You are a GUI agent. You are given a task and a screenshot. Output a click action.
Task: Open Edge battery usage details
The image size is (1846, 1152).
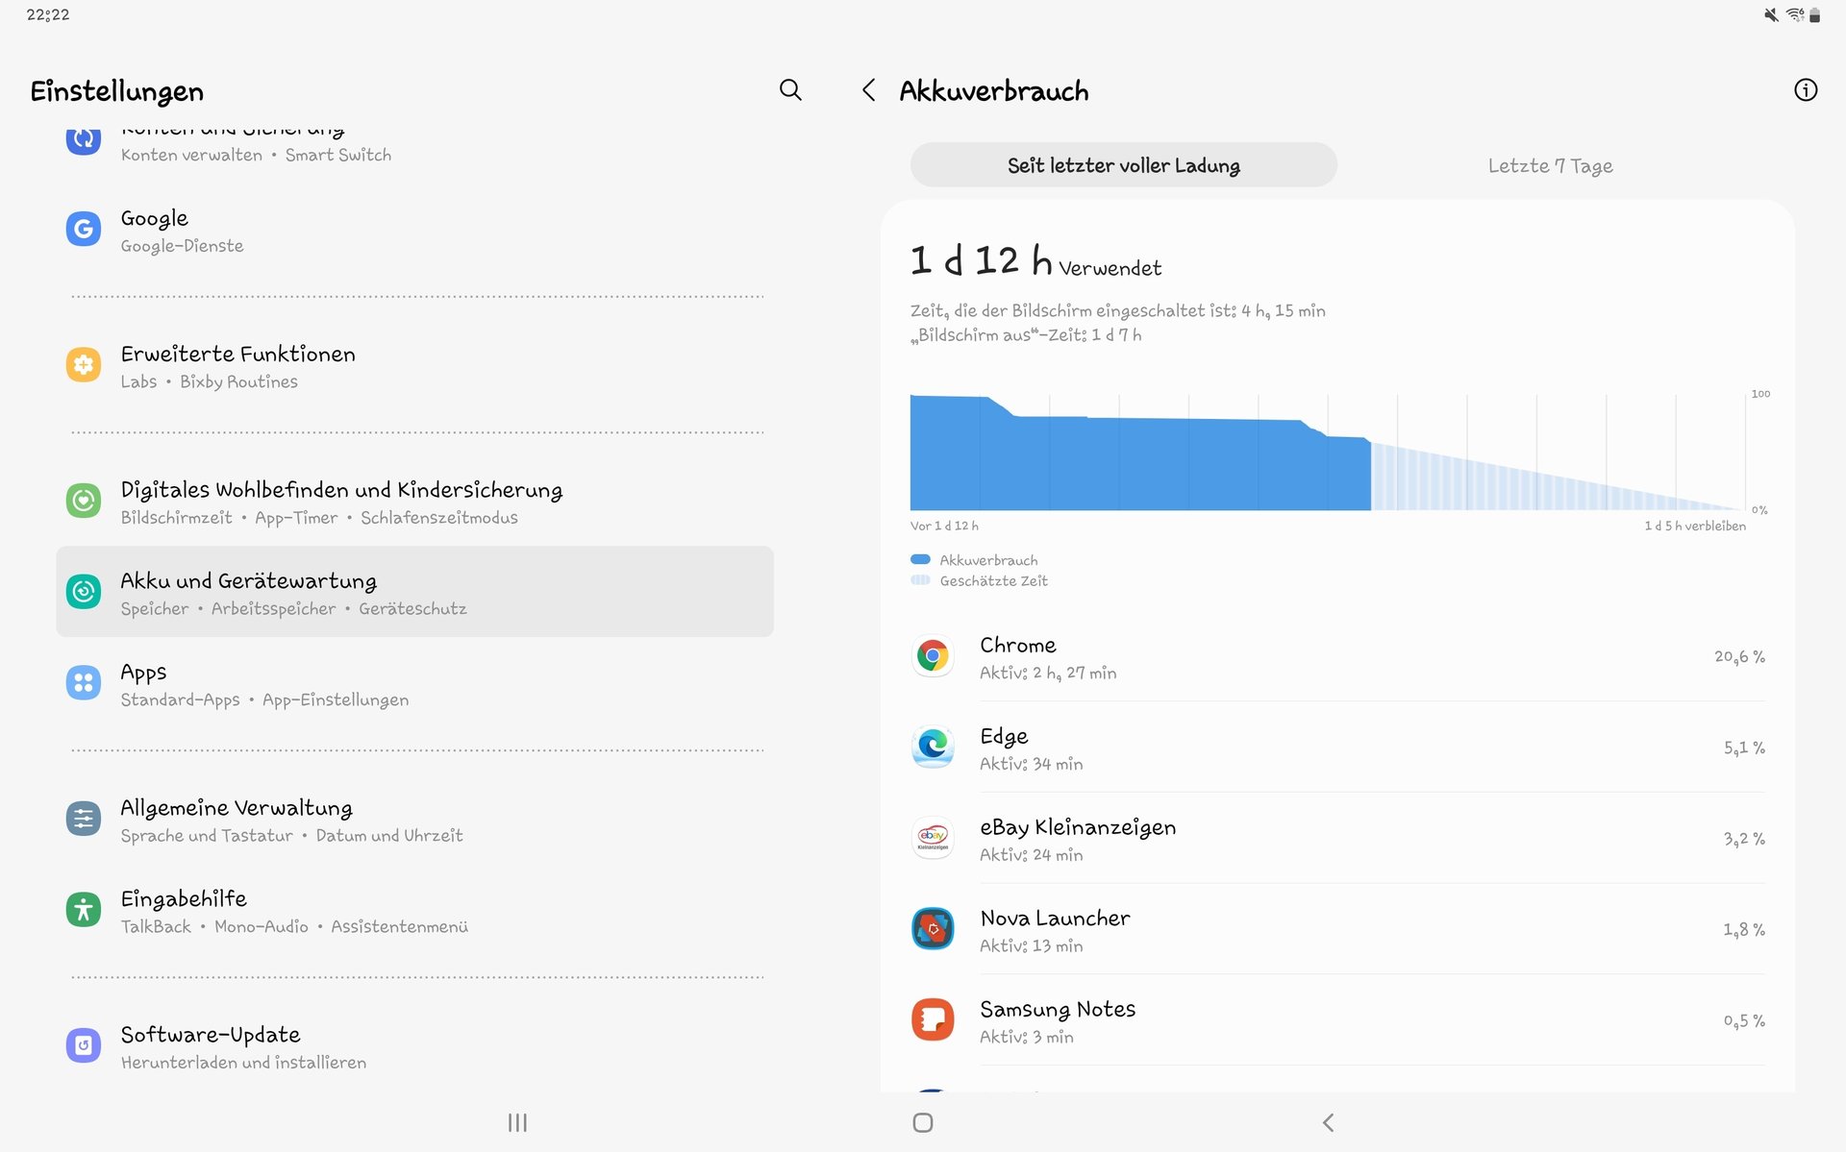1337,748
